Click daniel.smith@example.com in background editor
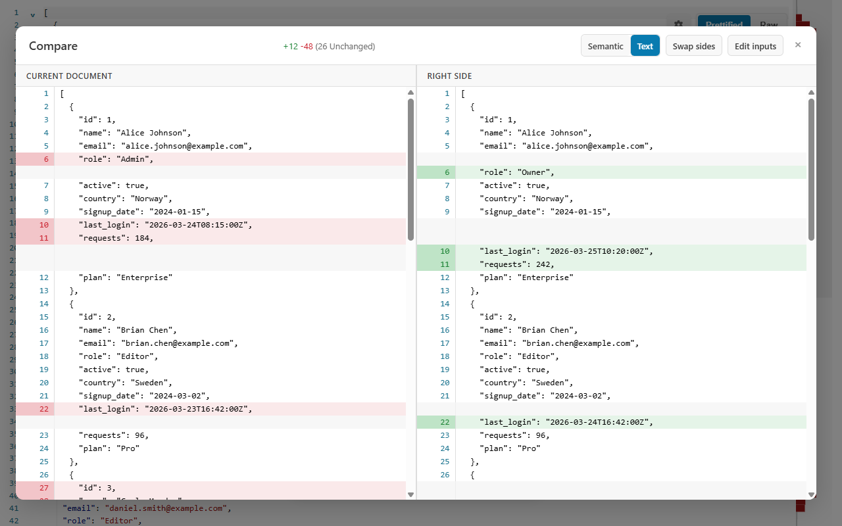The height and width of the screenshot is (526, 842). pyautogui.click(x=166, y=508)
